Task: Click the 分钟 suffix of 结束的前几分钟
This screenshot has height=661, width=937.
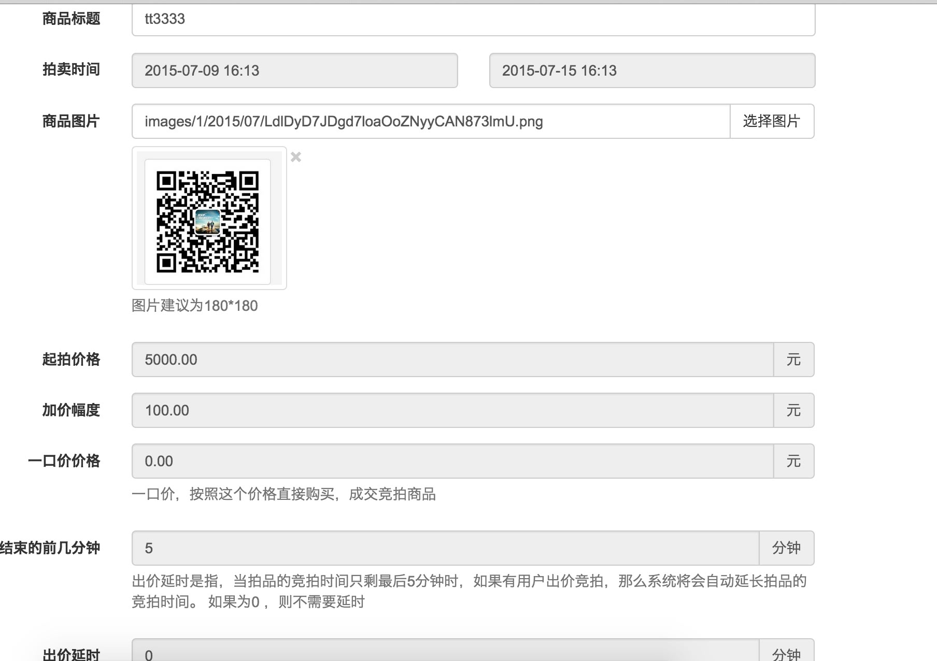Action: [x=786, y=548]
